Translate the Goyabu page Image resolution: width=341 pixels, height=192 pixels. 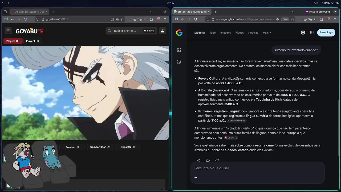(x=117, y=19)
